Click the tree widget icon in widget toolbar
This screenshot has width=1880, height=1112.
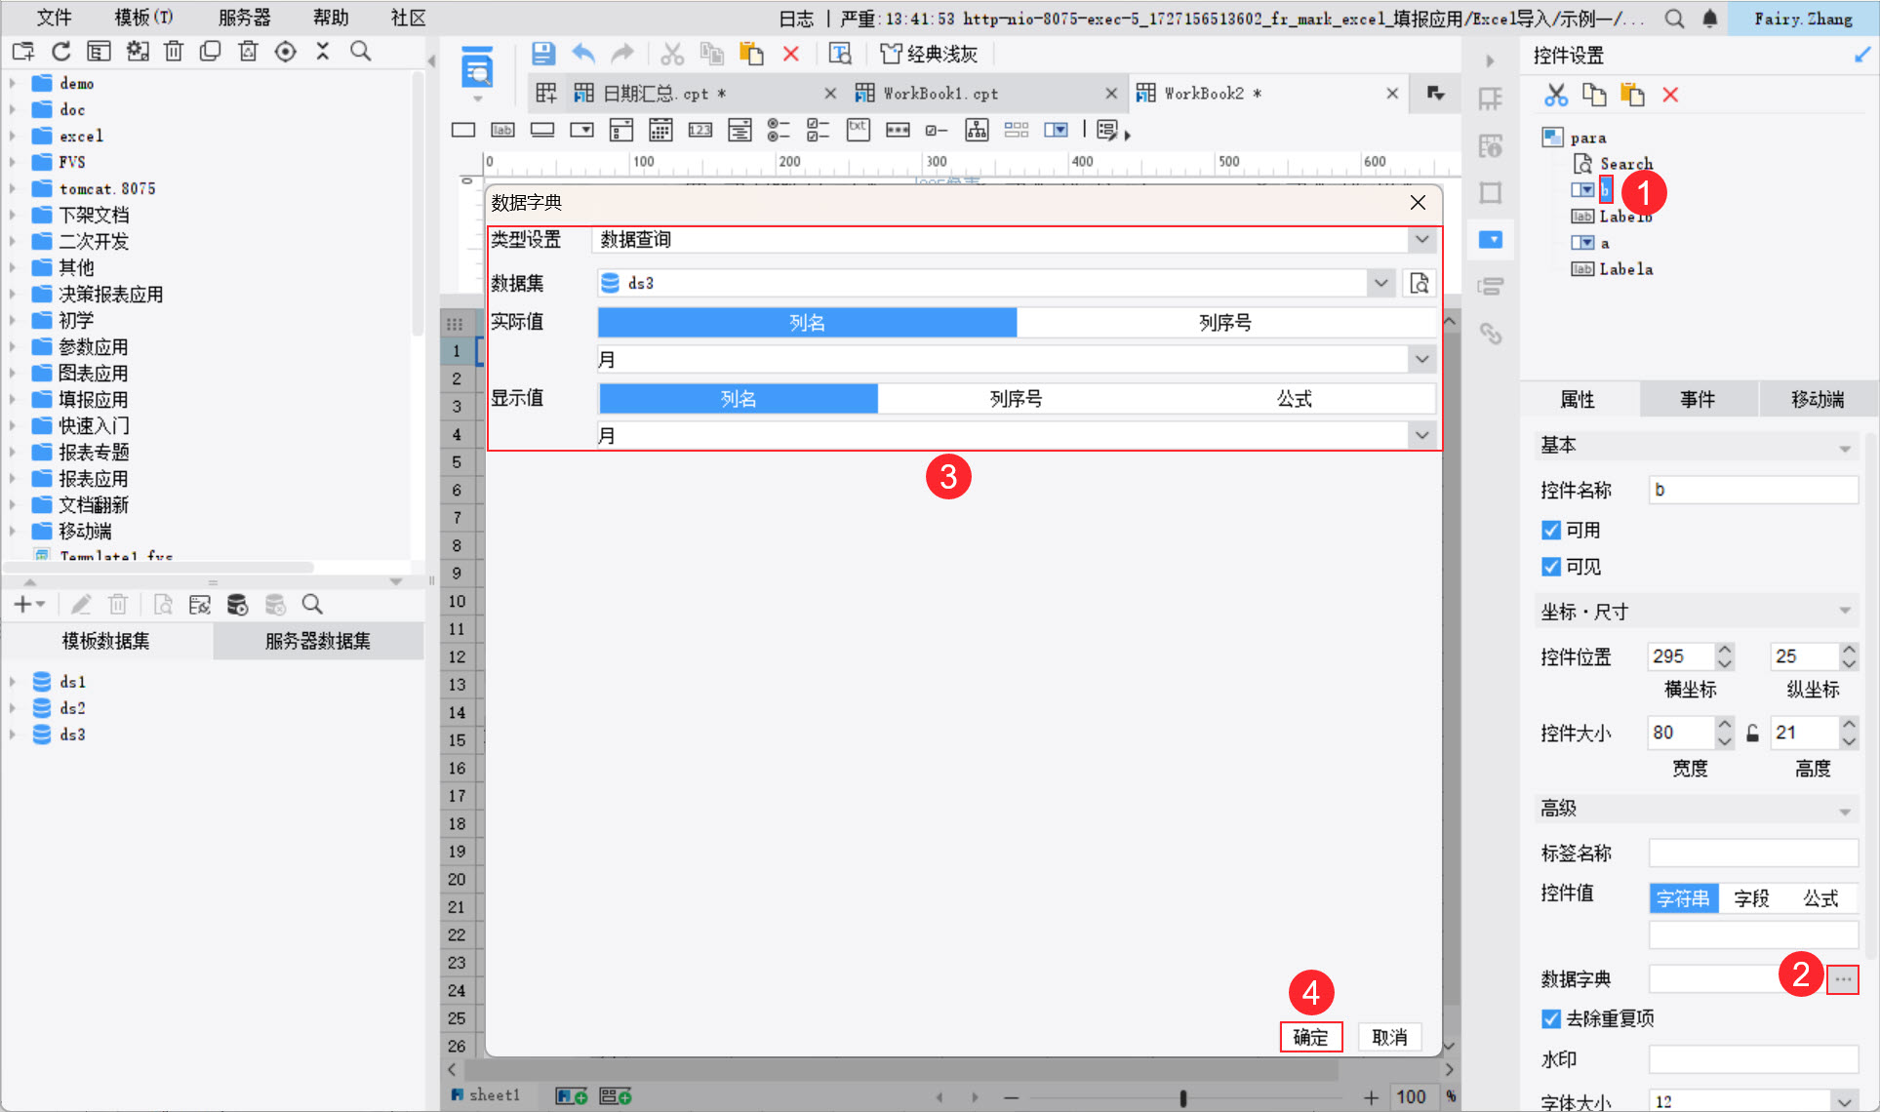(x=977, y=130)
